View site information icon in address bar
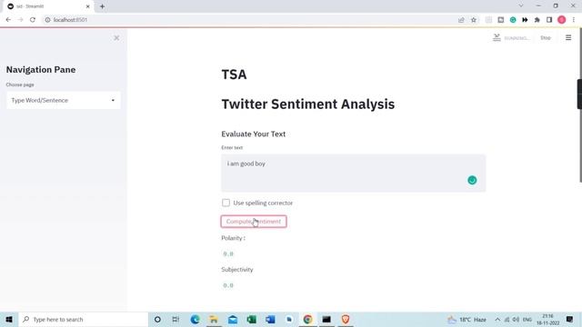Image resolution: width=582 pixels, height=327 pixels. pyautogui.click(x=47, y=20)
